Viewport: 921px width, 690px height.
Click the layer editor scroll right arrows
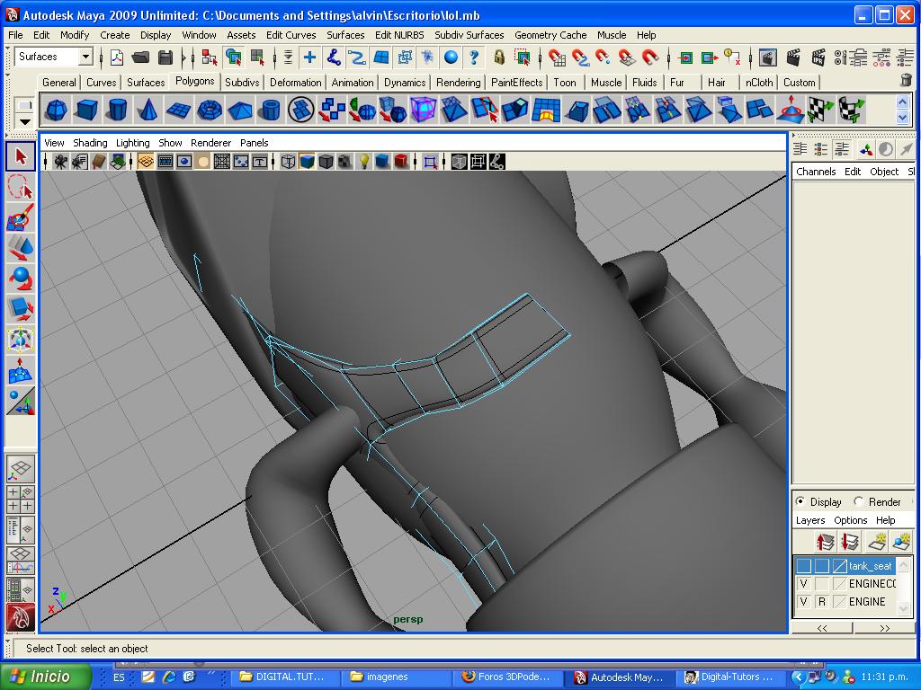point(885,628)
